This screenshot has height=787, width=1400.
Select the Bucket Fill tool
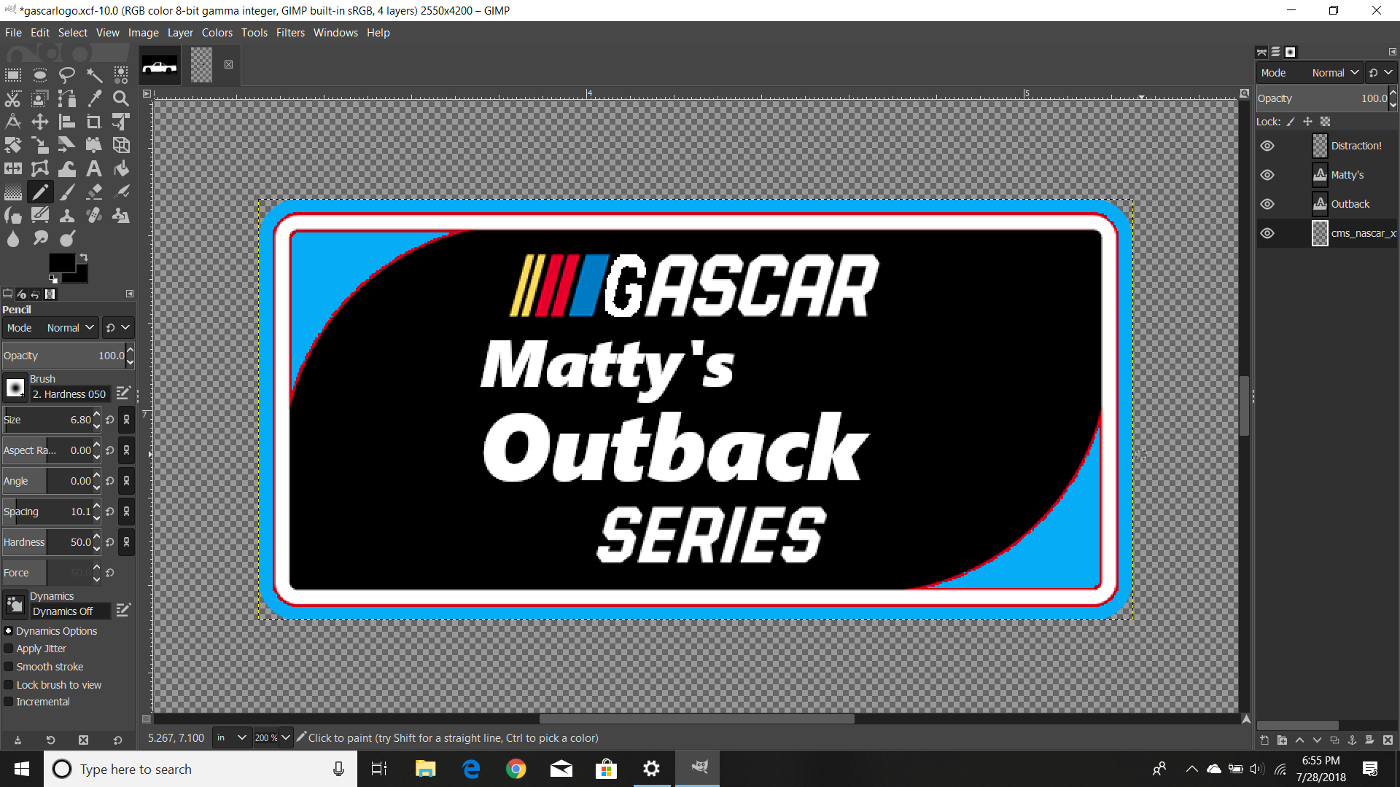(121, 168)
